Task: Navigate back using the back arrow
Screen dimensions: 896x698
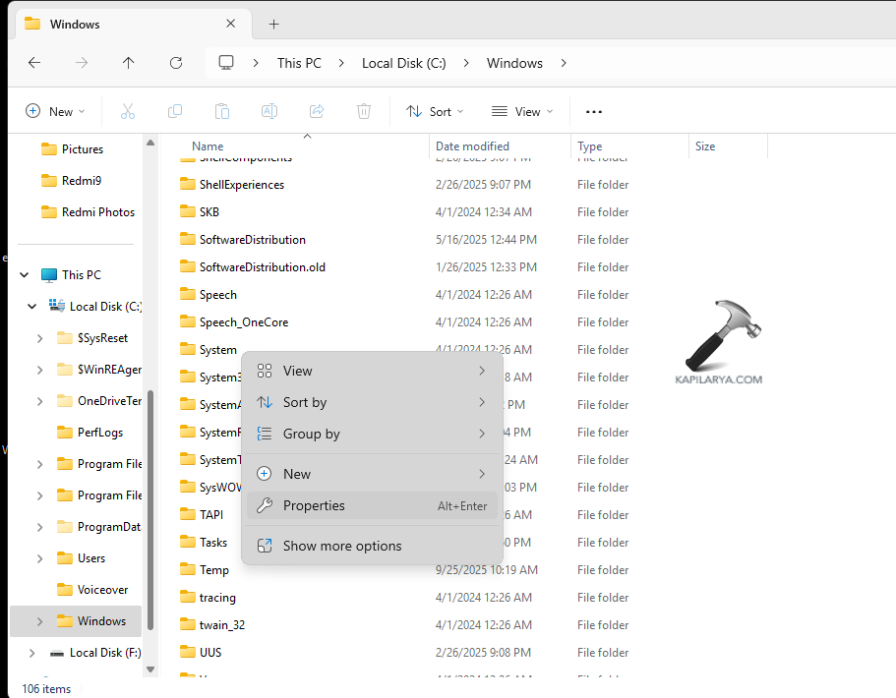Action: point(34,63)
